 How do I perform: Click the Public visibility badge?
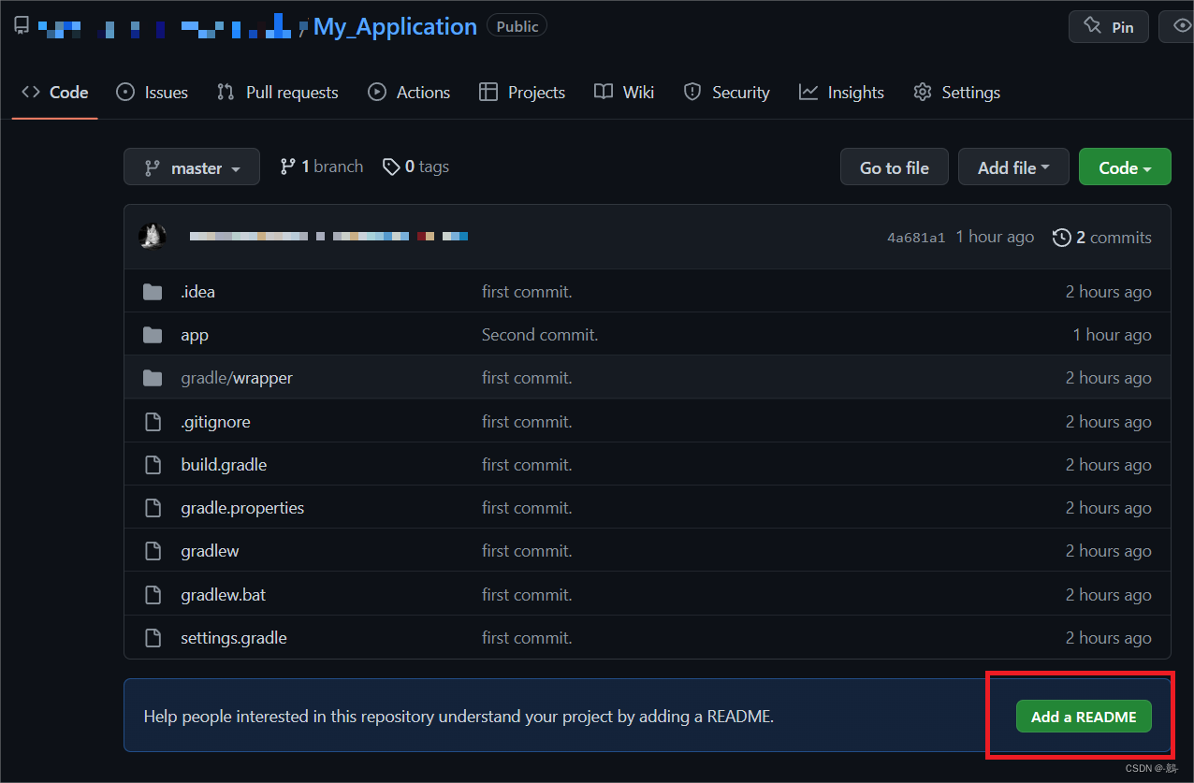[517, 26]
